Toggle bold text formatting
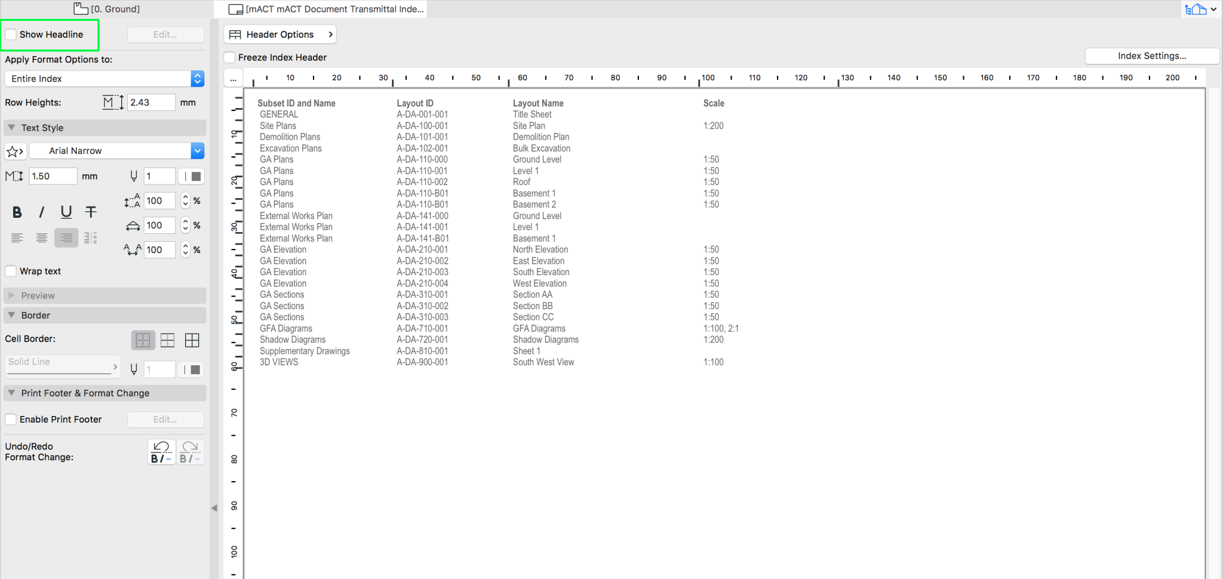The width and height of the screenshot is (1223, 579). [x=17, y=212]
